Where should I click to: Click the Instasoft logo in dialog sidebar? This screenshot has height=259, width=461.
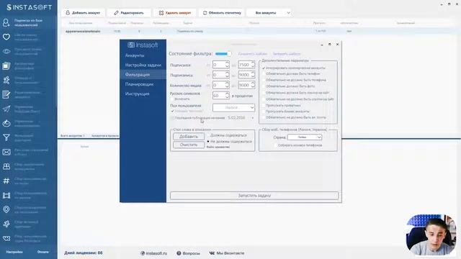click(143, 45)
